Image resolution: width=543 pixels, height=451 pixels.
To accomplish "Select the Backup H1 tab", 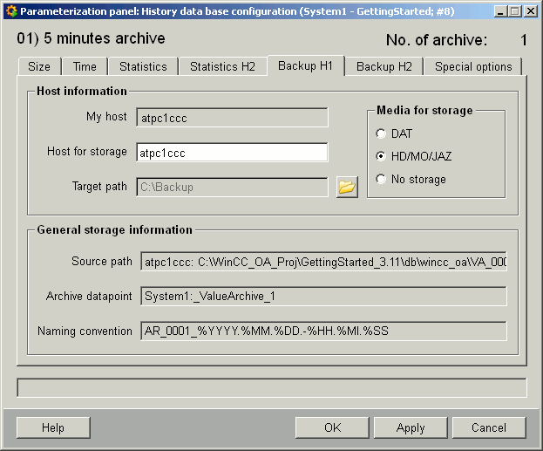I will [305, 65].
